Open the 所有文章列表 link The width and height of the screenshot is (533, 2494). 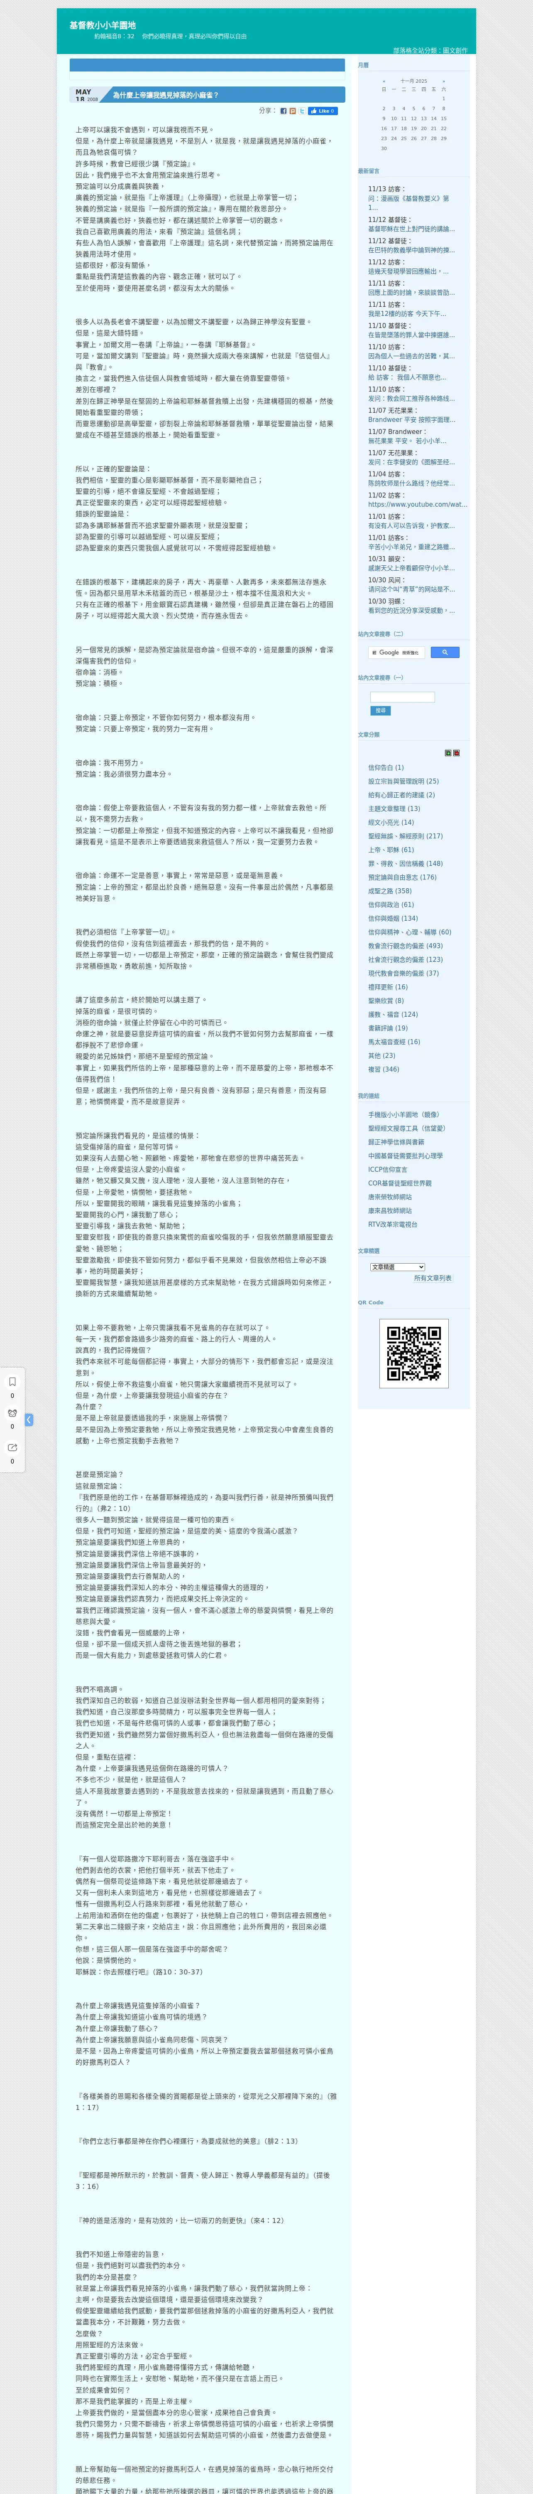[x=433, y=1278]
